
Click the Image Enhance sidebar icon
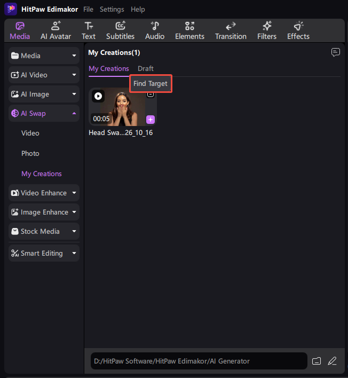pos(15,212)
